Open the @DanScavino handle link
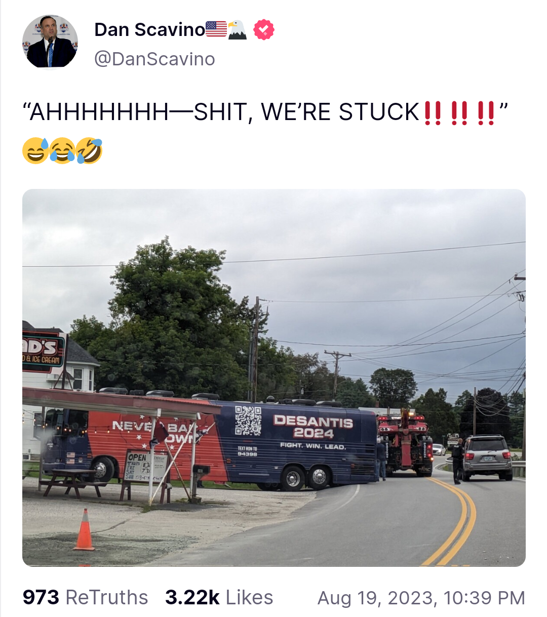Image resolution: width=547 pixels, height=617 pixels. pyautogui.click(x=154, y=59)
